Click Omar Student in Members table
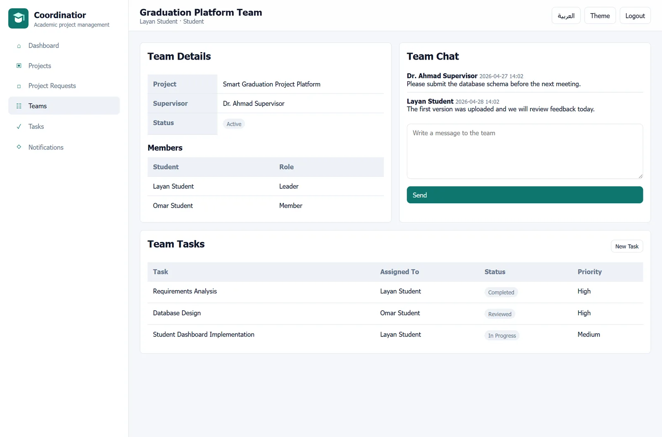This screenshot has height=437, width=662. [x=173, y=206]
